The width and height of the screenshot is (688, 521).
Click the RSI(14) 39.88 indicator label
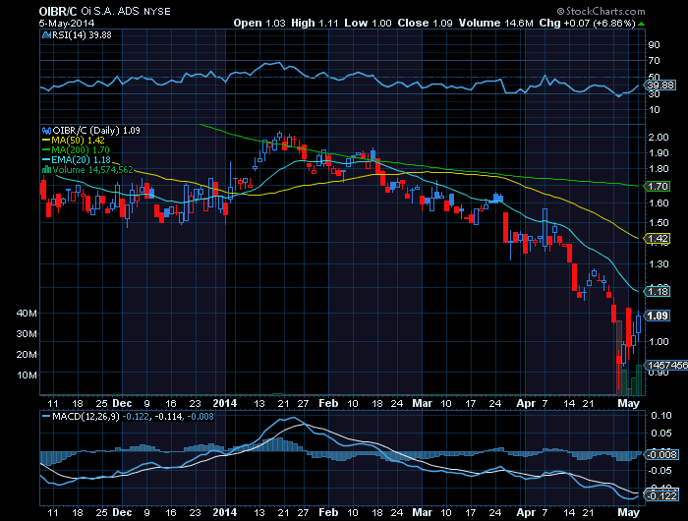pyautogui.click(x=82, y=35)
